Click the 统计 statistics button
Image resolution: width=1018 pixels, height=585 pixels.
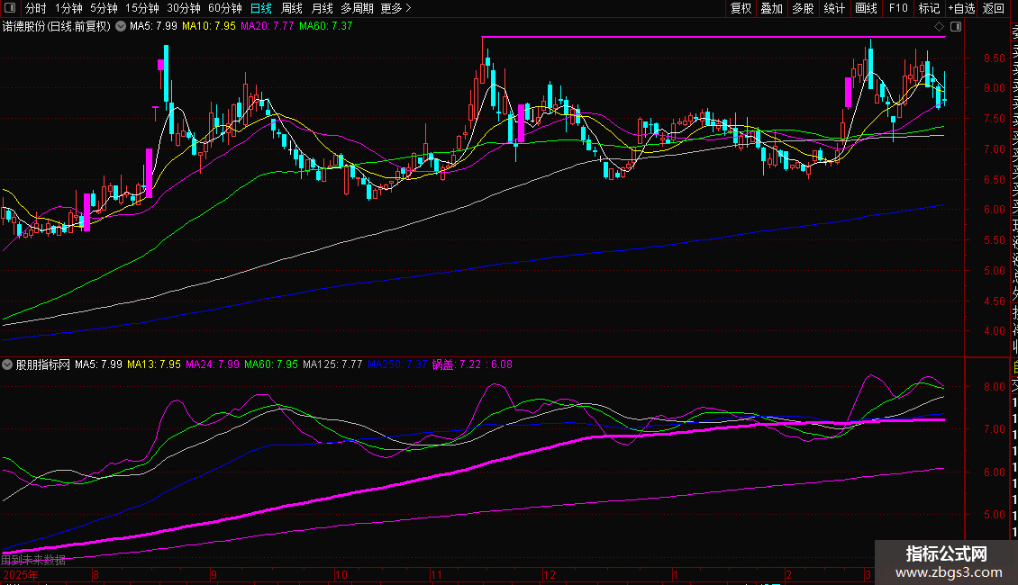pos(834,8)
